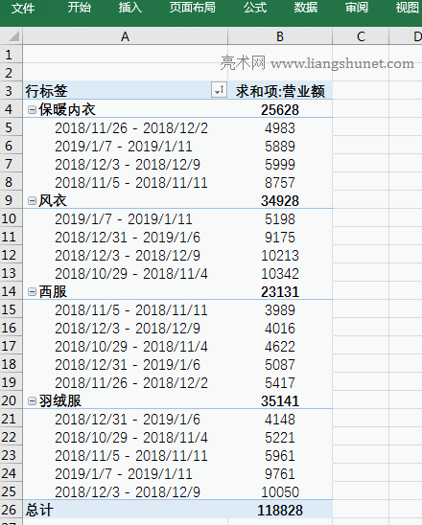
Task: Select the 风衣 subtotal 34928
Action: click(280, 200)
